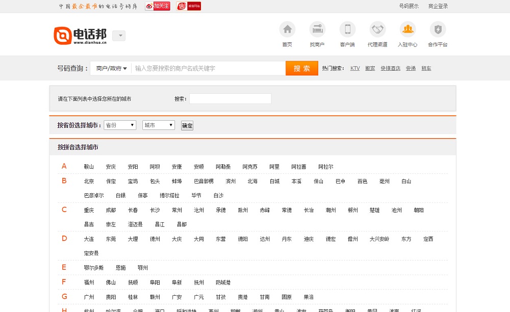
Task: Click the 快捷酒店 hot search link
Action: [x=390, y=68]
